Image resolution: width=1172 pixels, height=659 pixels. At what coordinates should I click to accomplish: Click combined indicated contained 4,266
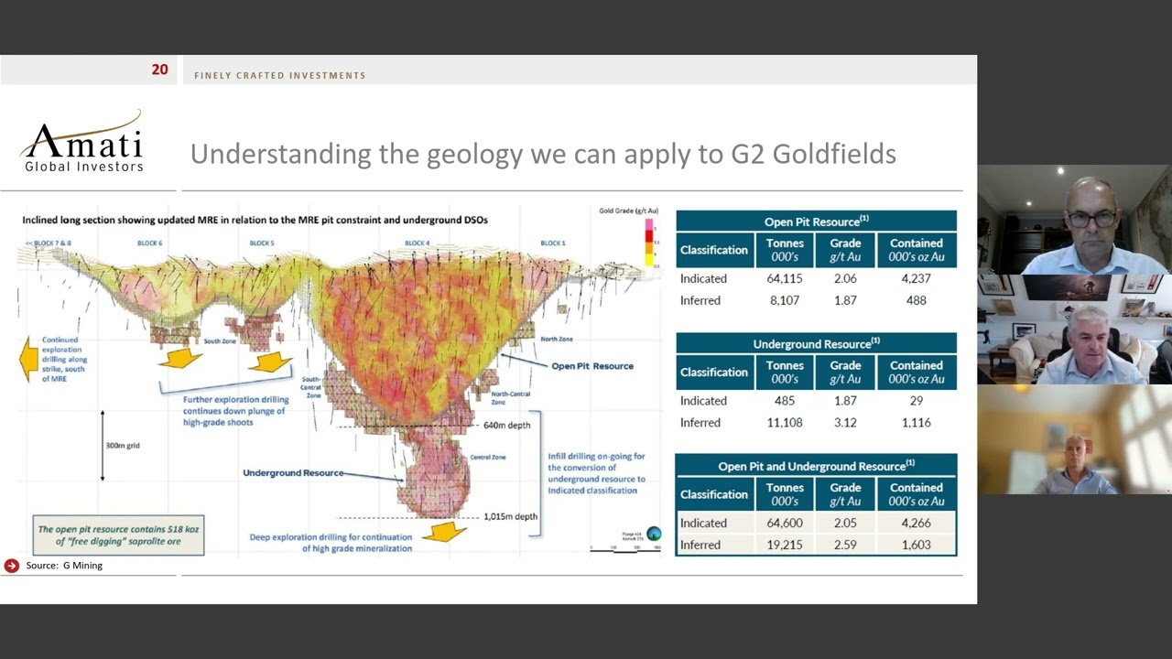pos(916,523)
